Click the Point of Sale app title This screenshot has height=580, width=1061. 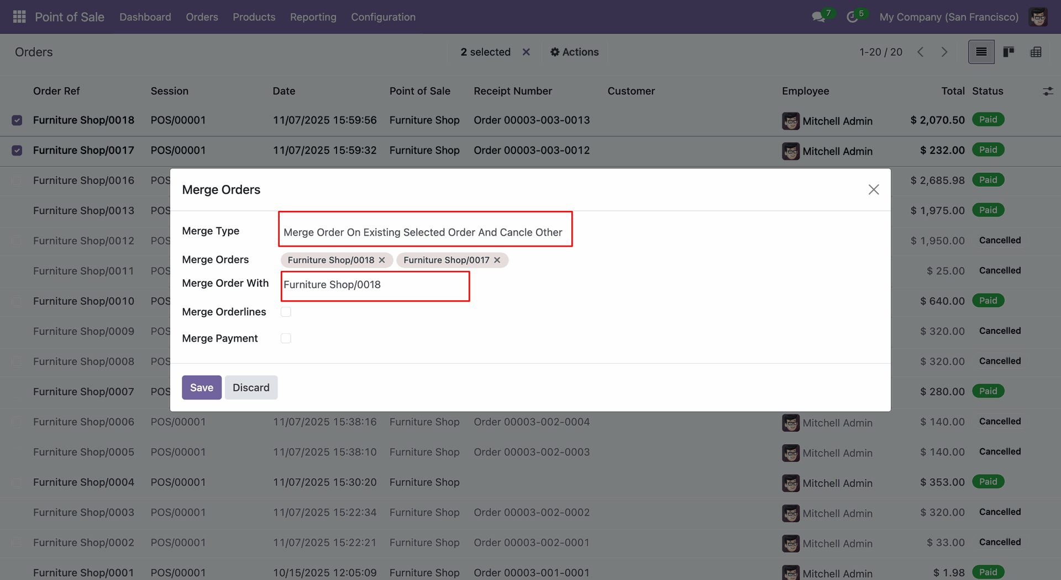tap(70, 17)
